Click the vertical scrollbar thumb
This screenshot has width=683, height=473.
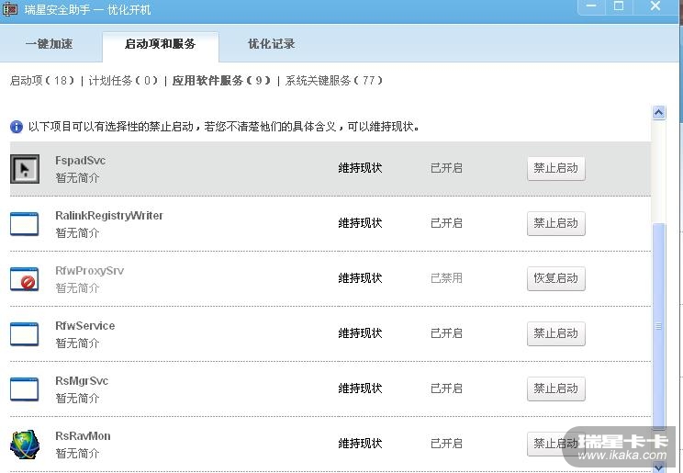tap(658, 326)
